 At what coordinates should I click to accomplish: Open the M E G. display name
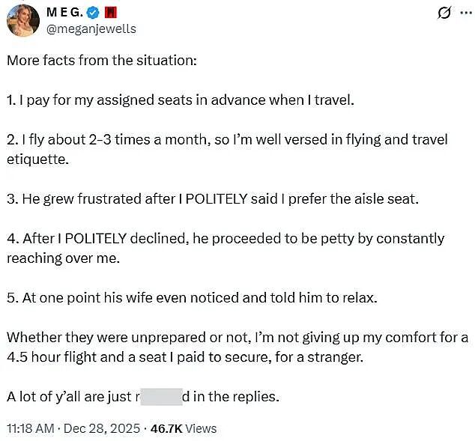[x=65, y=13]
